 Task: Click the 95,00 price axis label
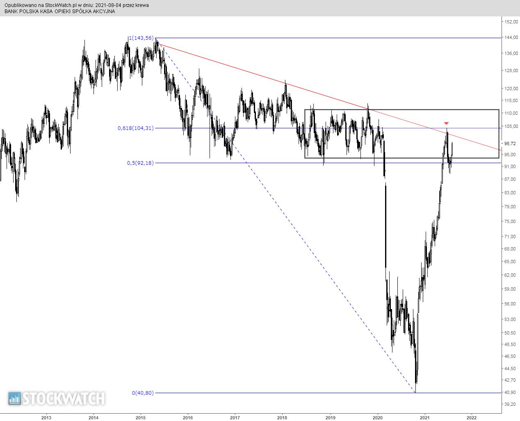point(511,155)
